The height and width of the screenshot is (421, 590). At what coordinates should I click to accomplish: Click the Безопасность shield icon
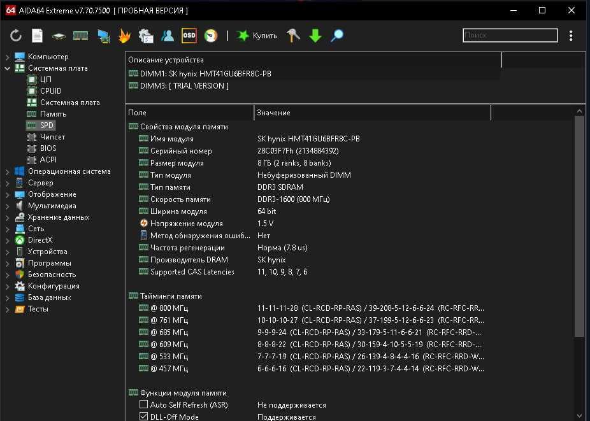coord(20,275)
